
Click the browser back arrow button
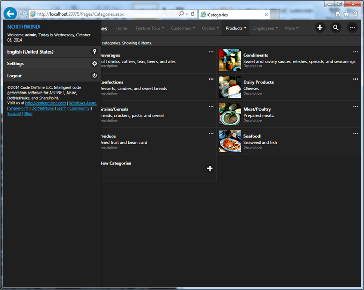[x=10, y=14]
